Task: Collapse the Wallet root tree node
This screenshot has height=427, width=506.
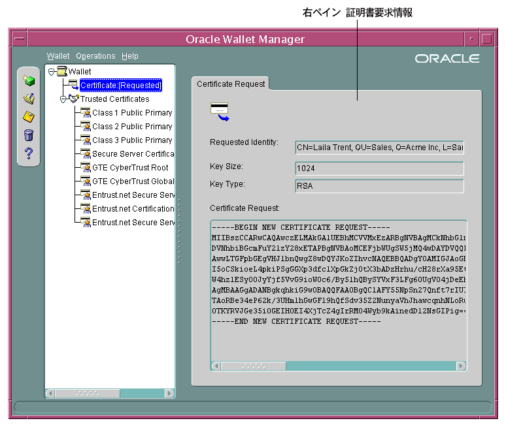Action: coord(51,72)
